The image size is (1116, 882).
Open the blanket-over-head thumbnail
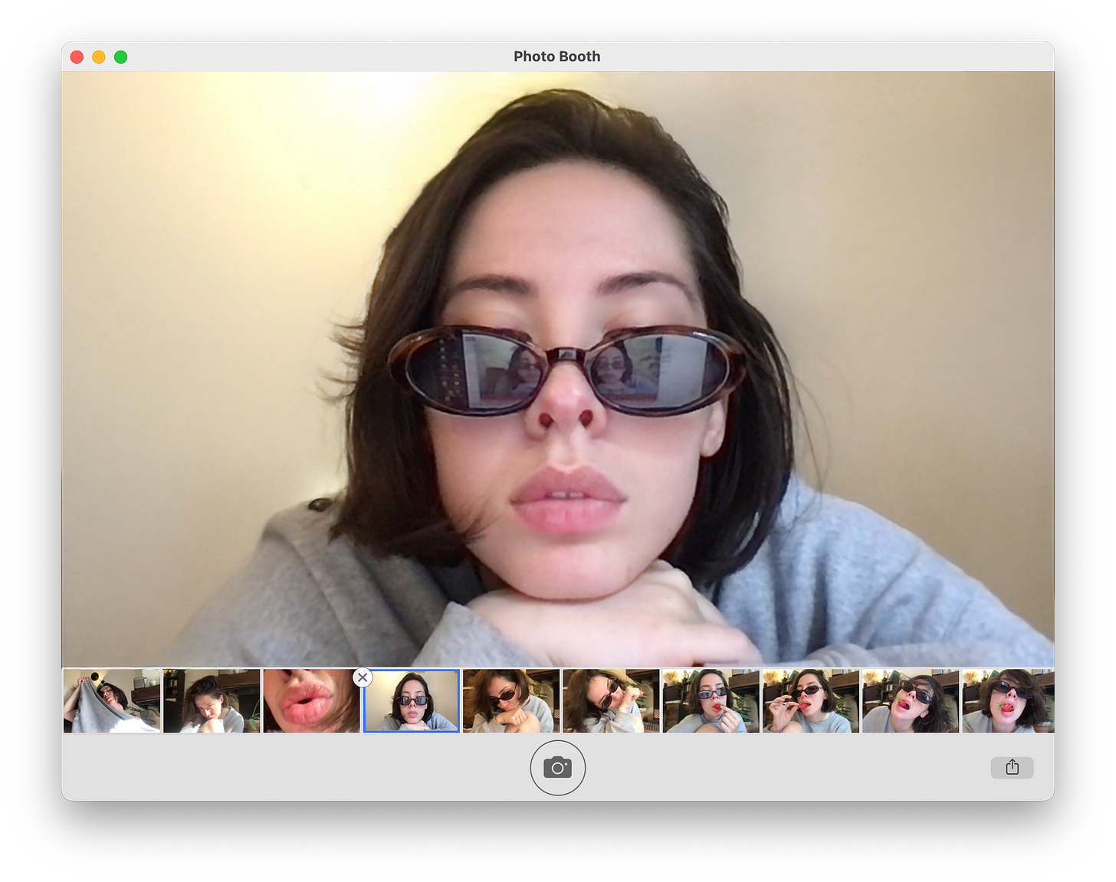(112, 700)
